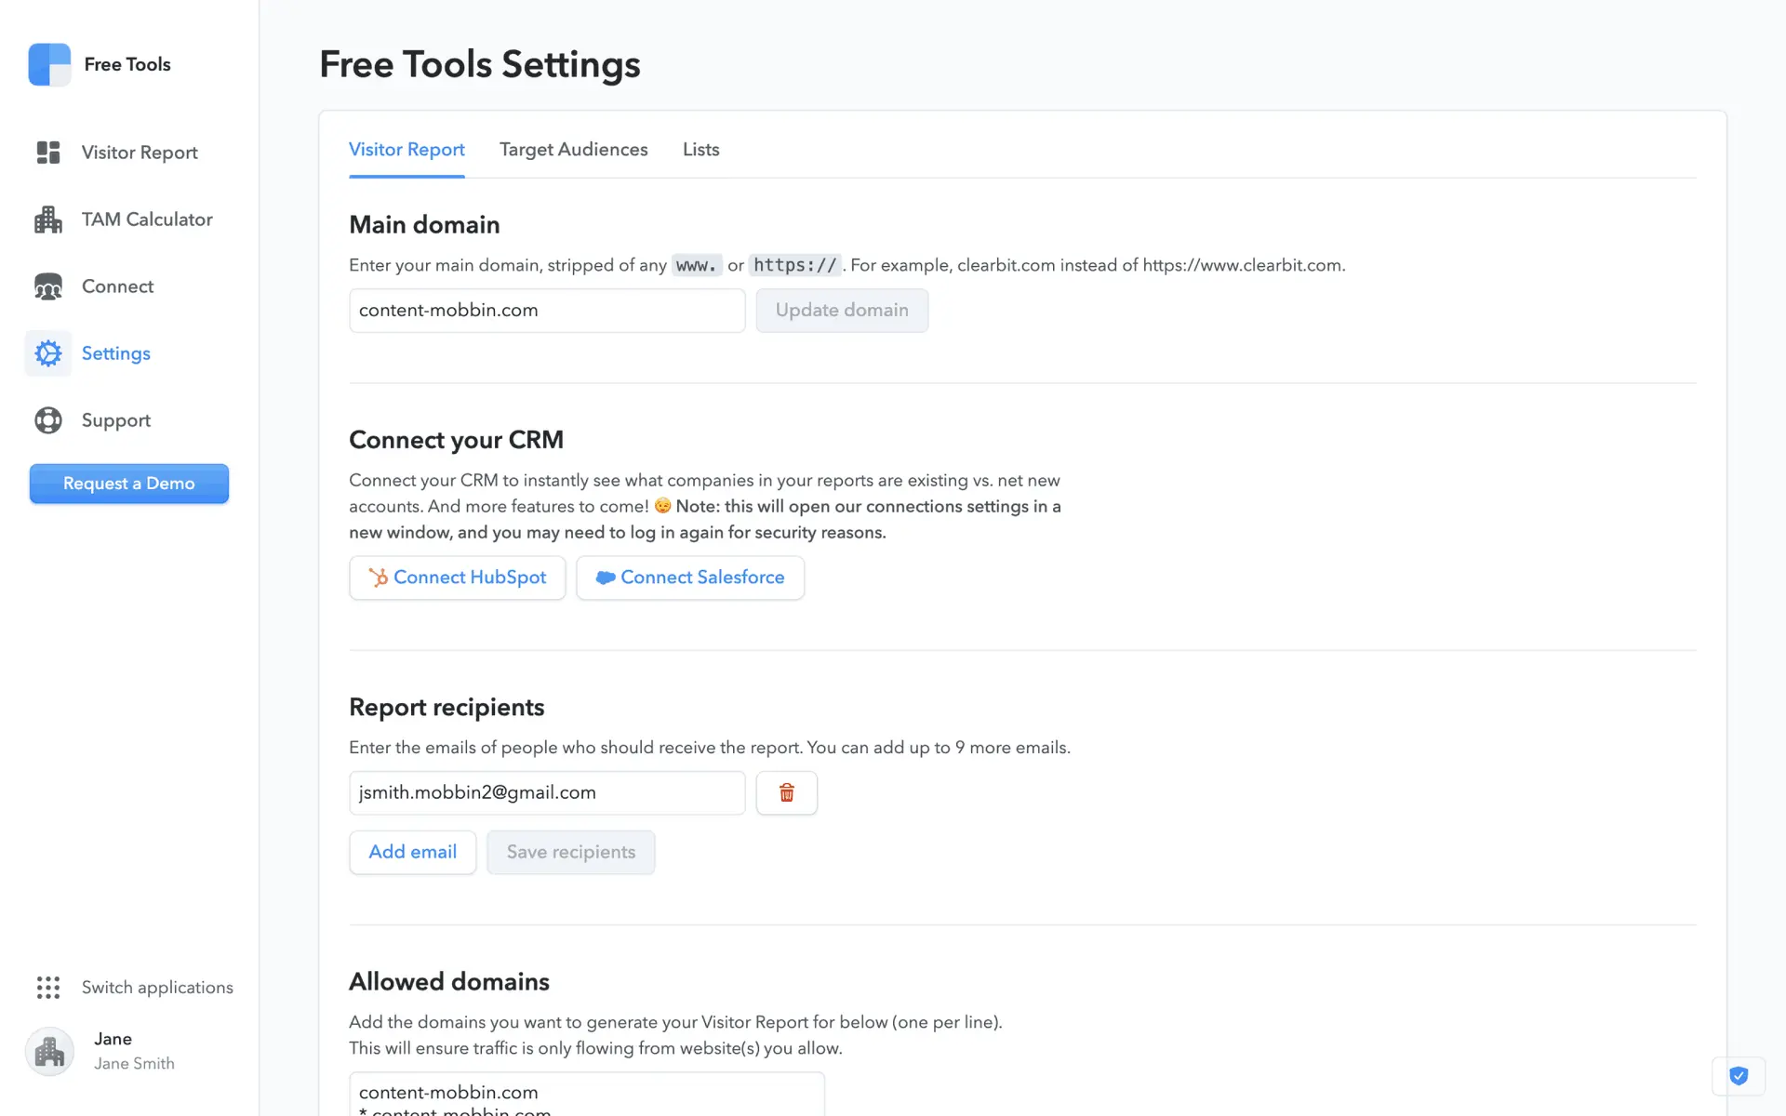The image size is (1786, 1116).
Task: Select the Visitor Report tab
Action: coord(407,150)
